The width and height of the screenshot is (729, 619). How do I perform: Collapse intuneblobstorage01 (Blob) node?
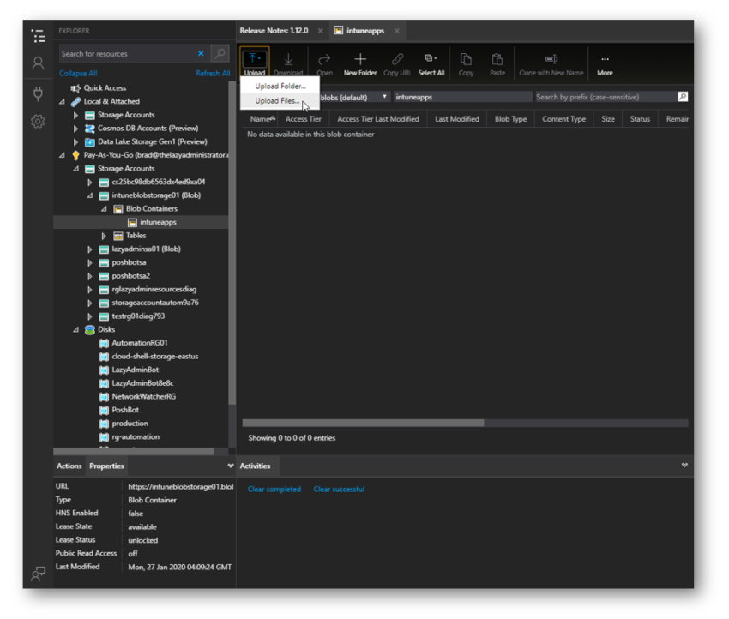[x=90, y=195]
